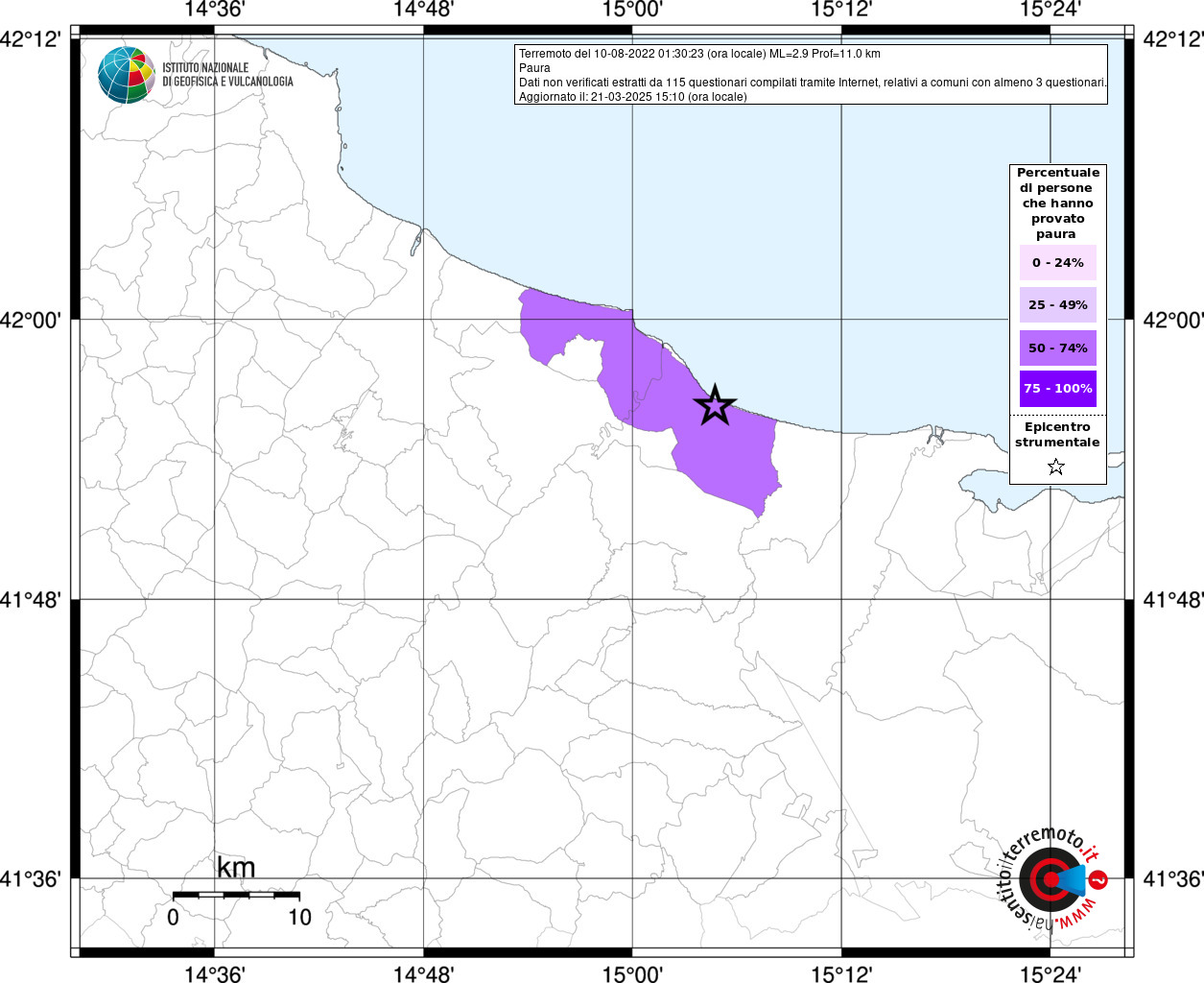Click the scale bar '0' value
This screenshot has height=983, width=1204.
(x=173, y=917)
